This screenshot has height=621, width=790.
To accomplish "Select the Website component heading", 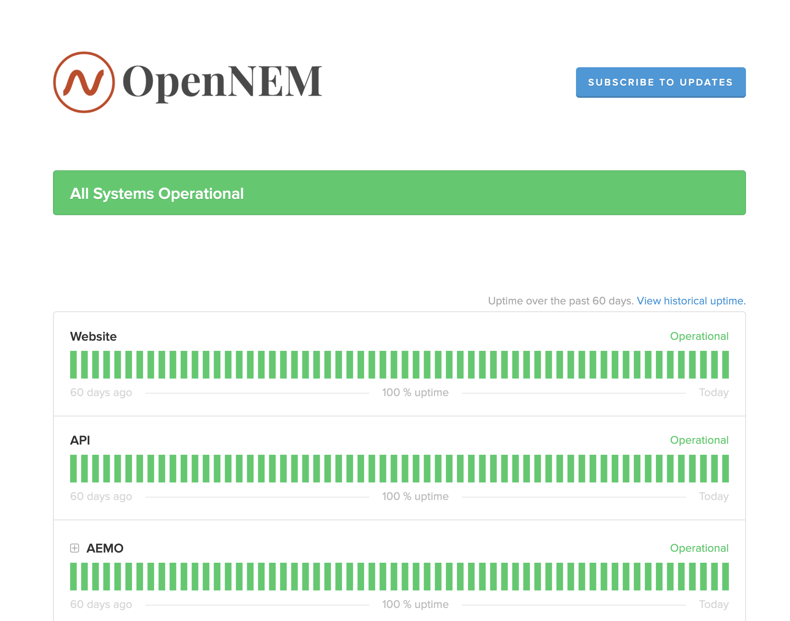I will point(93,336).
